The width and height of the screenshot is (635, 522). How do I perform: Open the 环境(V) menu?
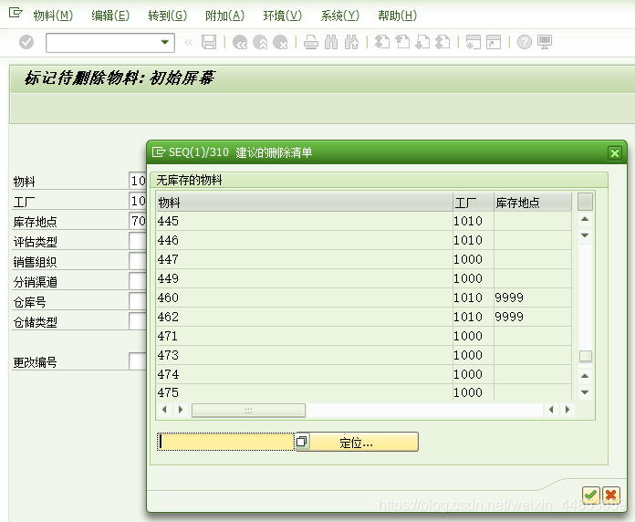pos(282,16)
